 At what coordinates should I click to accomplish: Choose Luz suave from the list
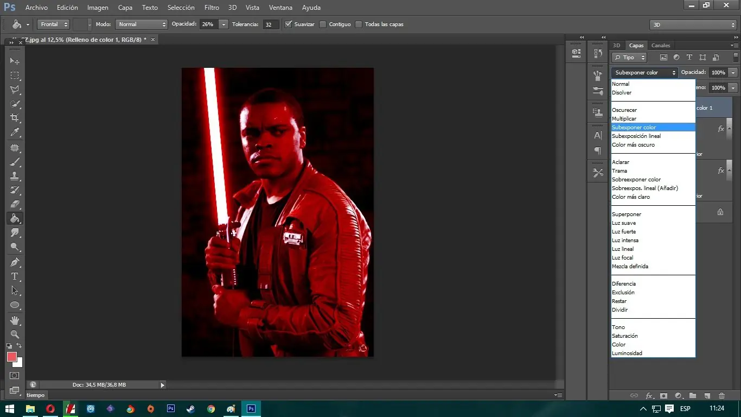point(624,223)
